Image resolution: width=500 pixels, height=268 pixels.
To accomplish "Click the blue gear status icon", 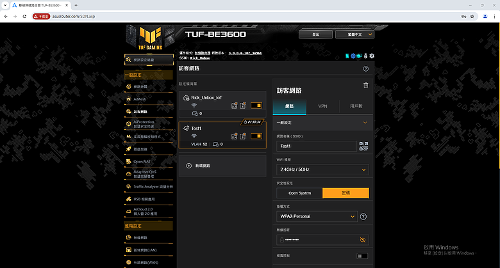I will coord(353,56).
